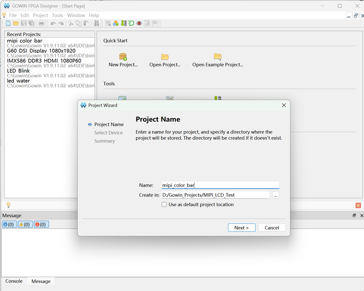Open the Help menu

[x=94, y=15]
